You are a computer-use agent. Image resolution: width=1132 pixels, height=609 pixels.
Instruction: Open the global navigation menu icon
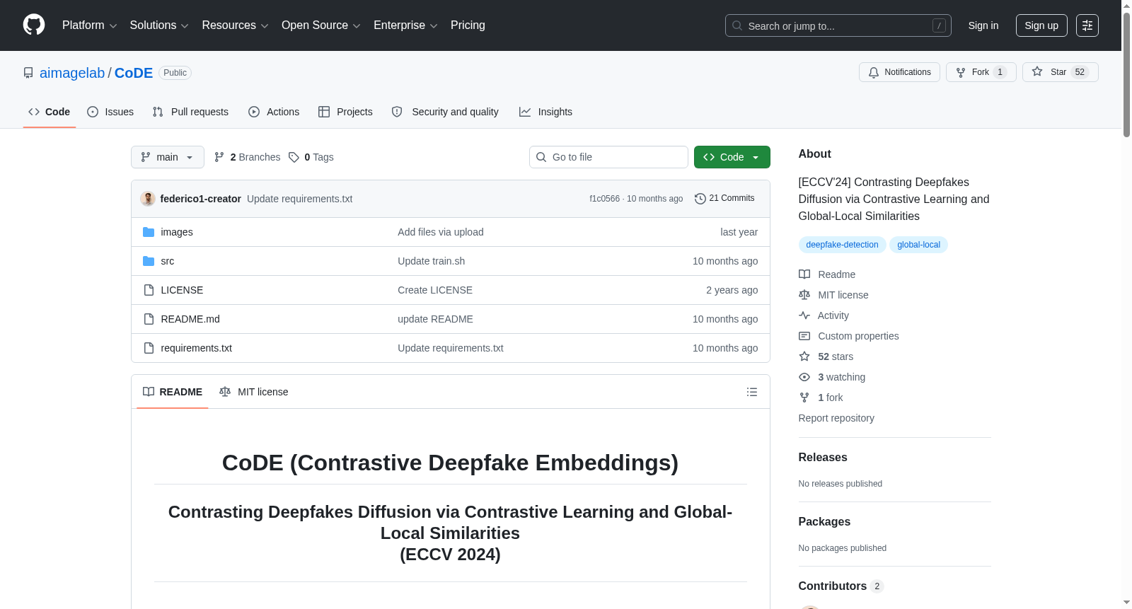coord(1087,25)
